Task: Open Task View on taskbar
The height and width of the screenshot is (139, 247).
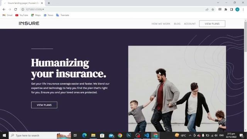Action: pos(75,136)
